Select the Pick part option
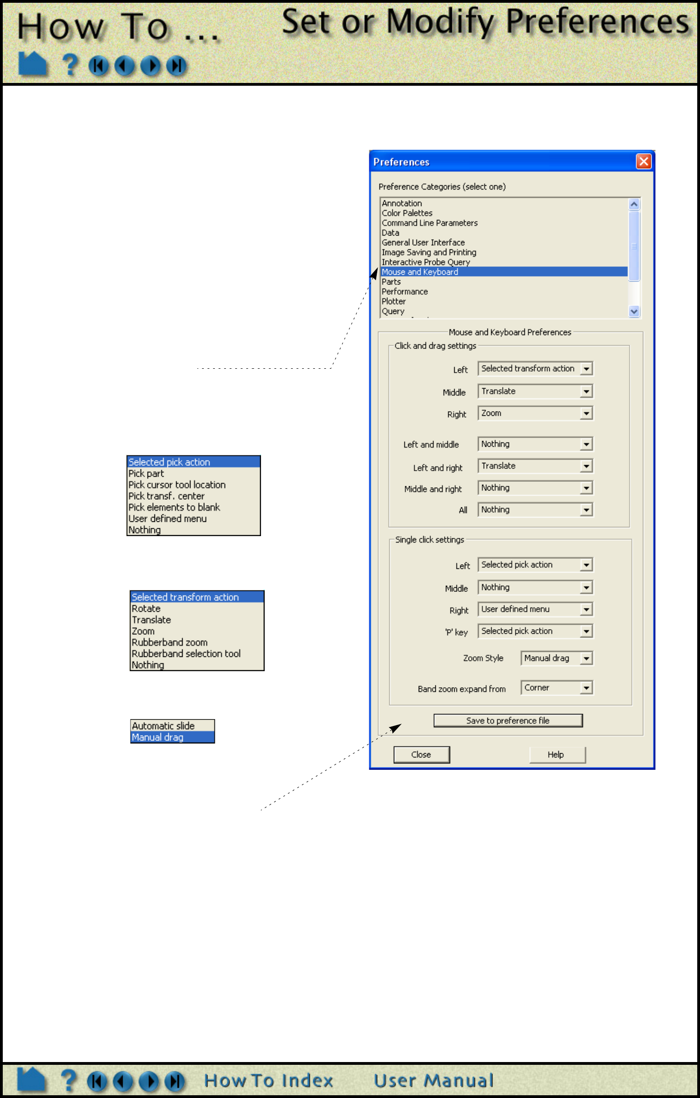 click(194, 473)
